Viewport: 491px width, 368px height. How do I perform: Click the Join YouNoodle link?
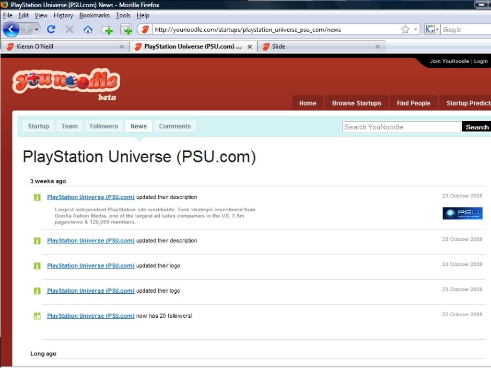click(449, 61)
